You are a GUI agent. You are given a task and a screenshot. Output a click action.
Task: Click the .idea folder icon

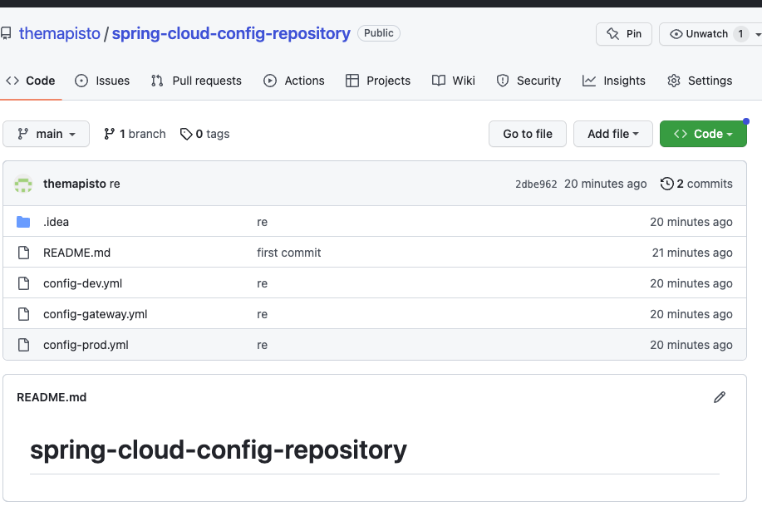tap(23, 222)
